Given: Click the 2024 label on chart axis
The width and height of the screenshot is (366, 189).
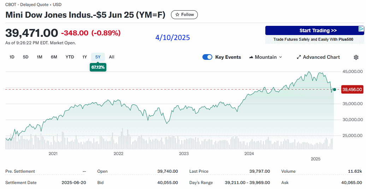Looking at the screenshot, I should [249, 154].
